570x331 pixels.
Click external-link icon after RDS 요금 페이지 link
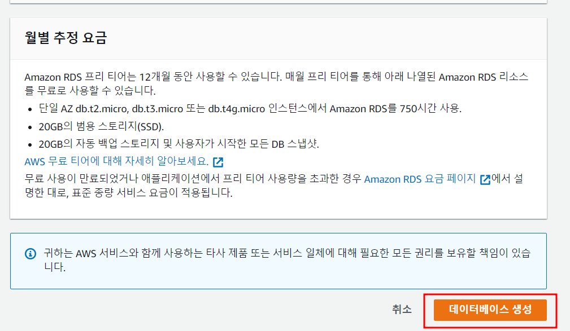pyautogui.click(x=485, y=180)
